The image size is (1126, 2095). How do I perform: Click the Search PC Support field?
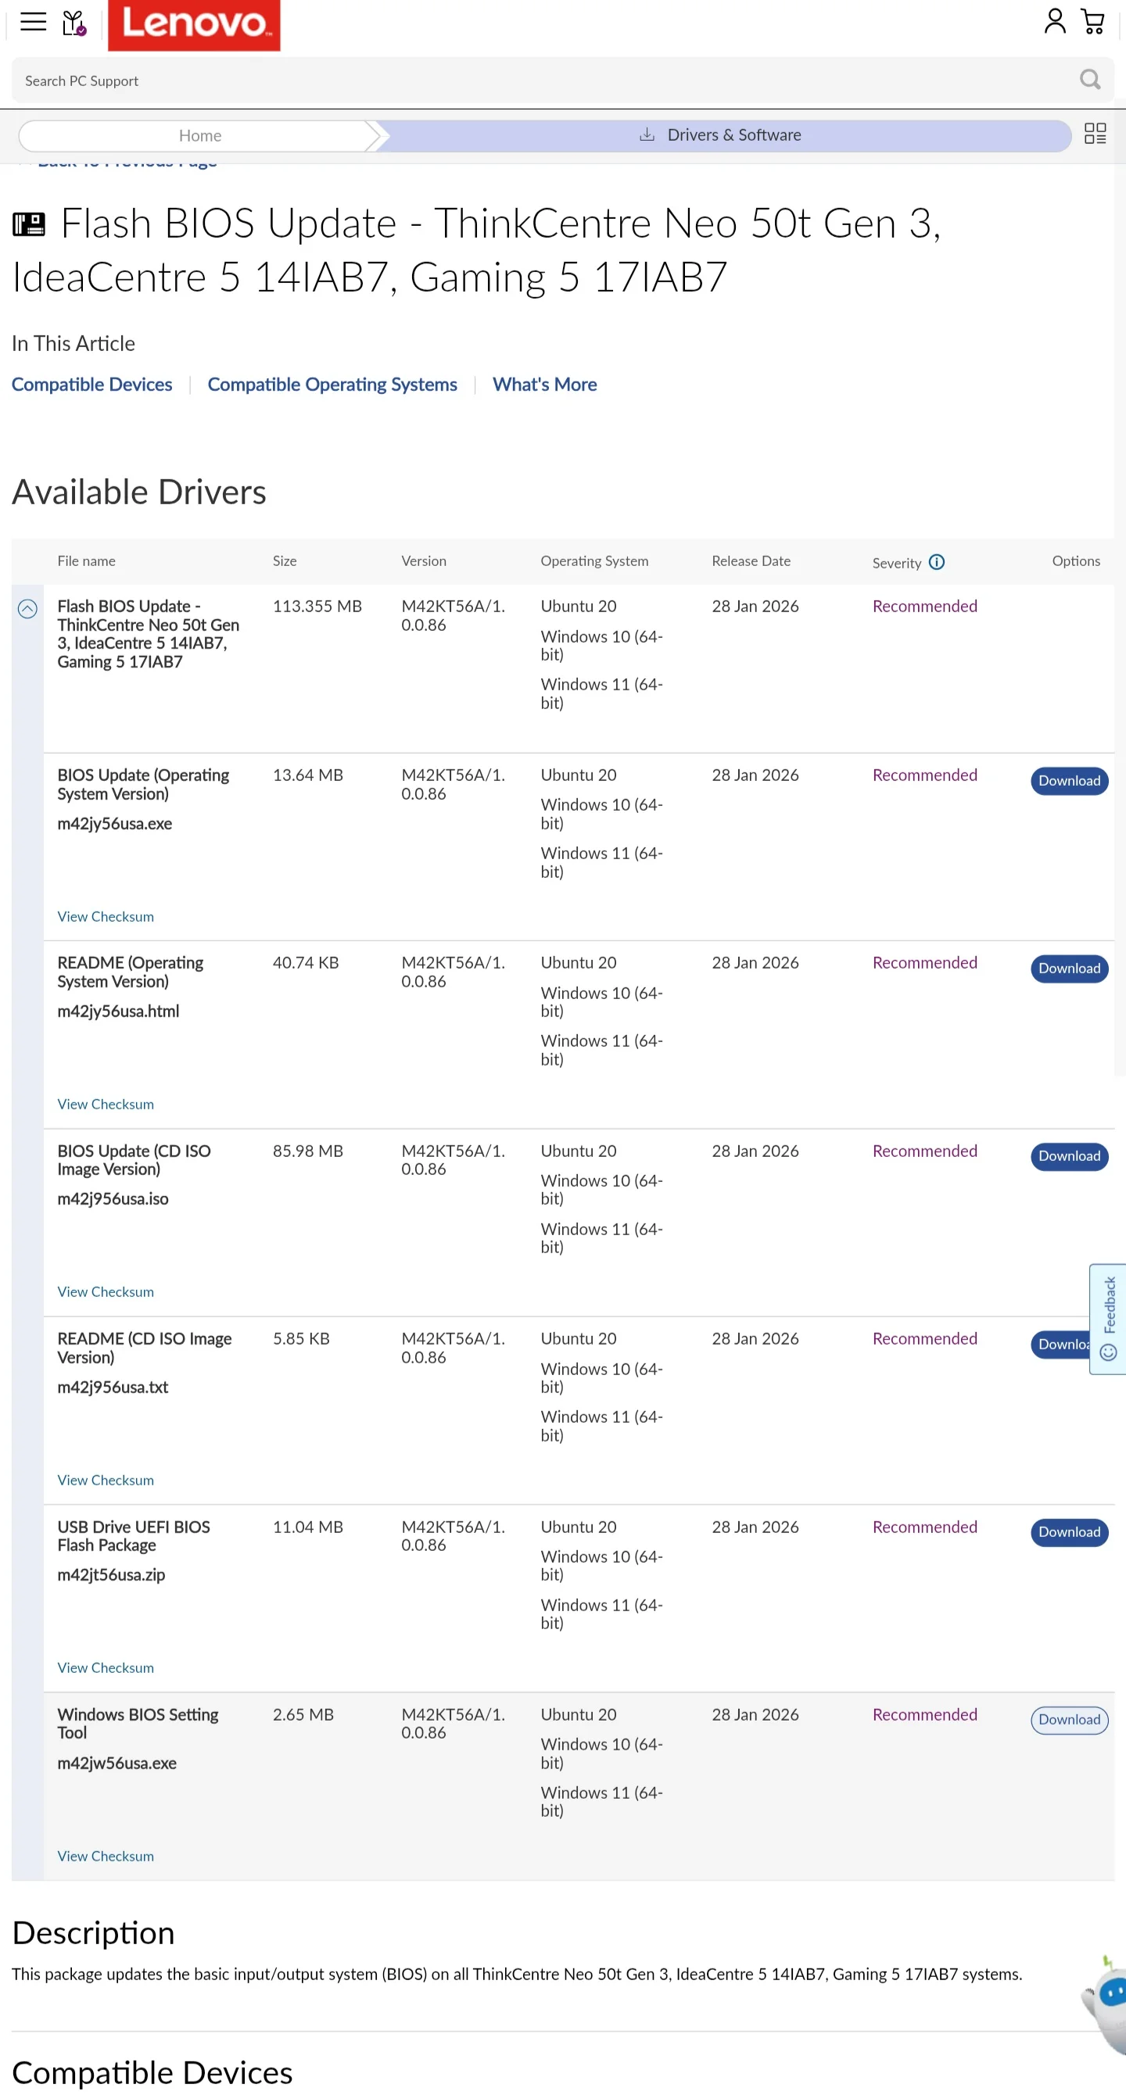point(537,81)
